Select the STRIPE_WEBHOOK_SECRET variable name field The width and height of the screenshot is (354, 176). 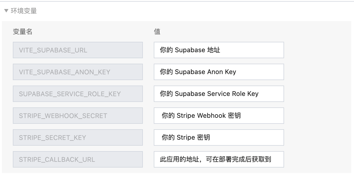(x=78, y=116)
